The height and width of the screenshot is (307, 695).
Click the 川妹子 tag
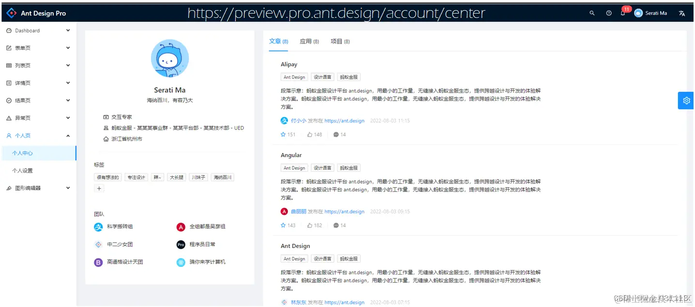click(x=197, y=177)
